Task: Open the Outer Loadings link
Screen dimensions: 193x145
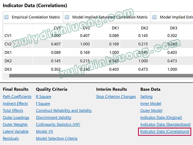Action: pyautogui.click(x=16, y=117)
